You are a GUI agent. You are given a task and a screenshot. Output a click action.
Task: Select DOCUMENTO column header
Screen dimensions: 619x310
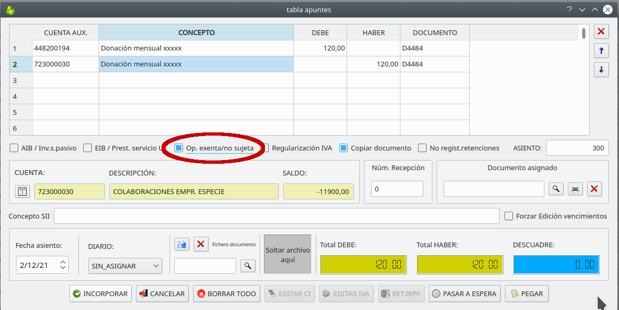pyautogui.click(x=435, y=32)
